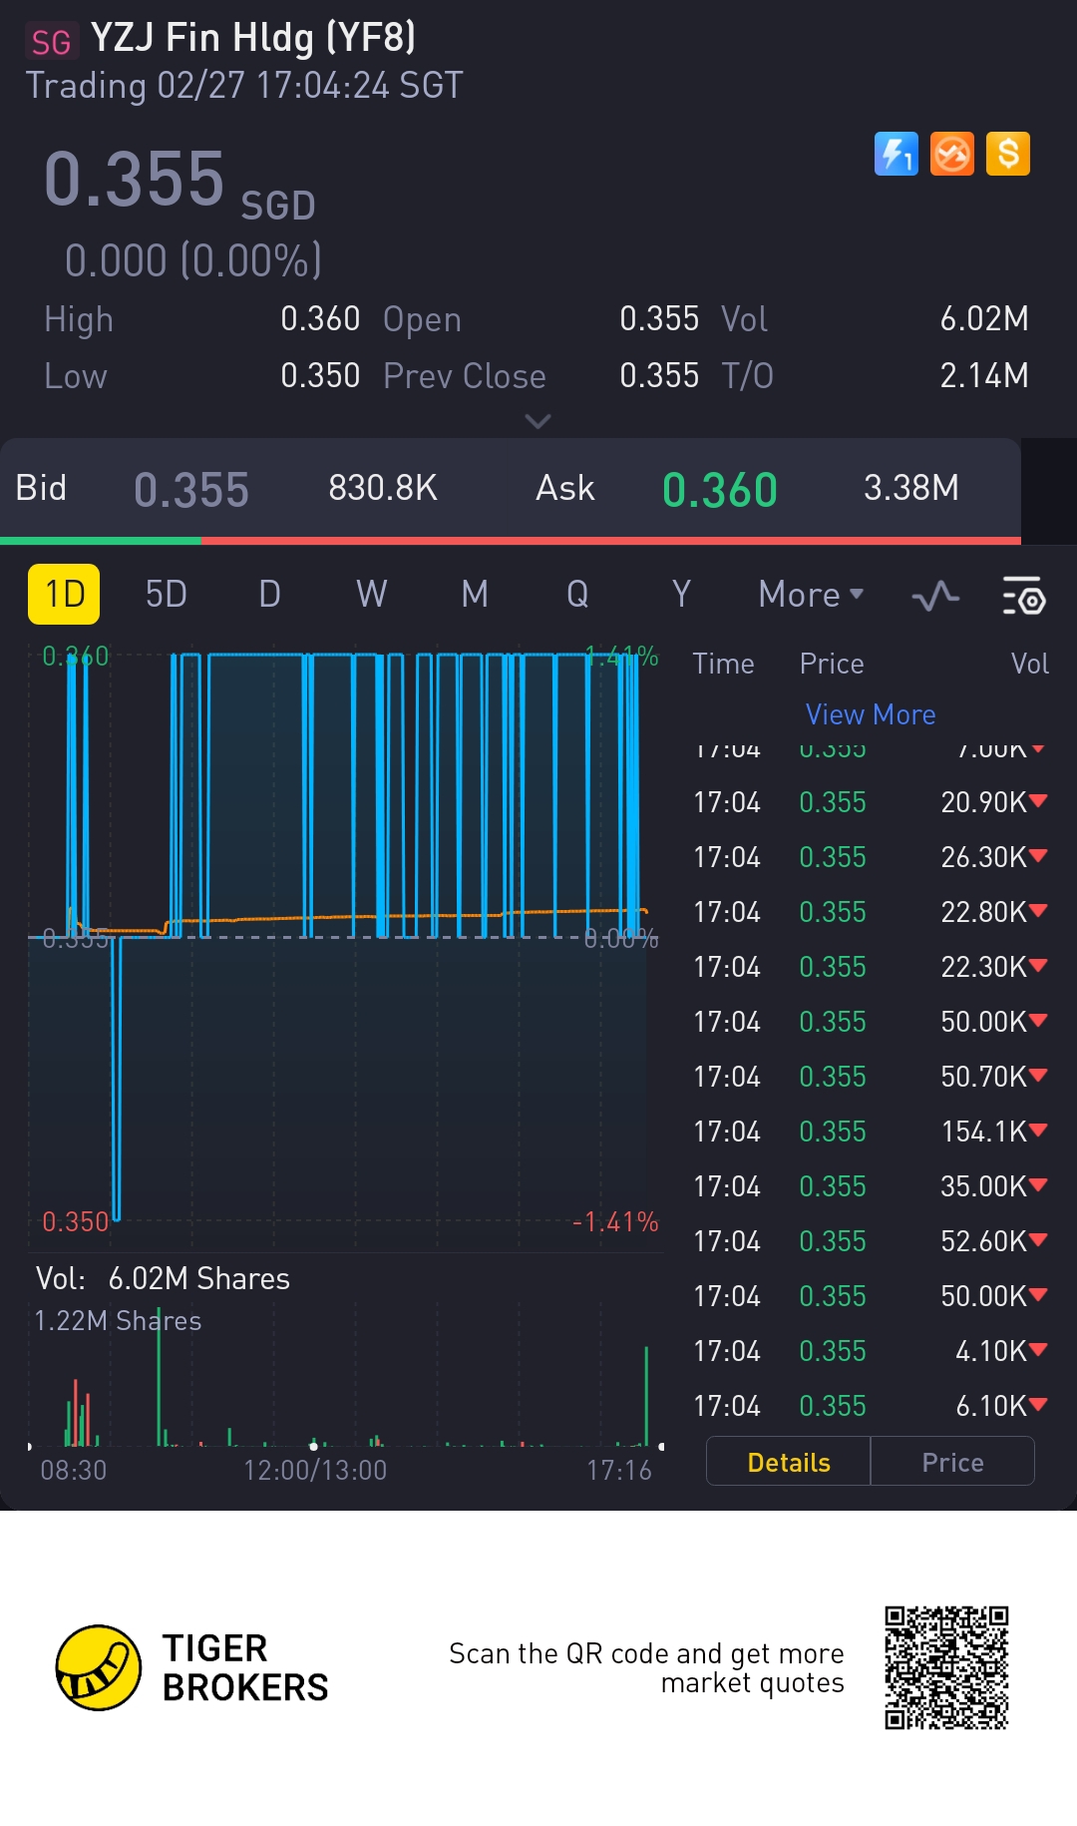Switch to Details view
The width and height of the screenshot is (1077, 1826).
coord(788,1462)
